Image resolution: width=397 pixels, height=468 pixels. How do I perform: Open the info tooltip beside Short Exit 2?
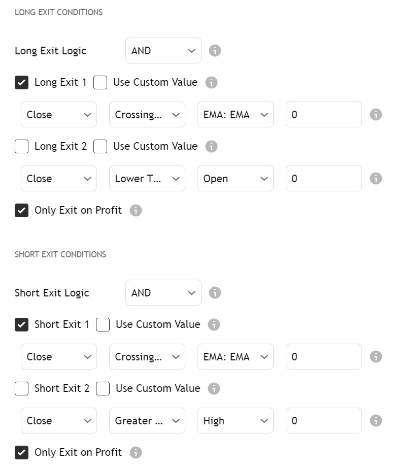point(214,388)
